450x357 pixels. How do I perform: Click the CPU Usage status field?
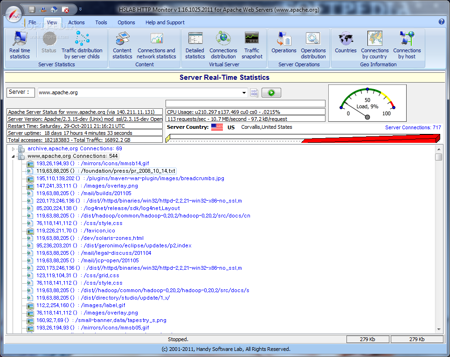[245, 112]
